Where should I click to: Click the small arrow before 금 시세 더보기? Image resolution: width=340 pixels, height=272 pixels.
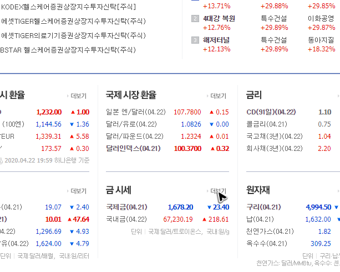(207, 191)
